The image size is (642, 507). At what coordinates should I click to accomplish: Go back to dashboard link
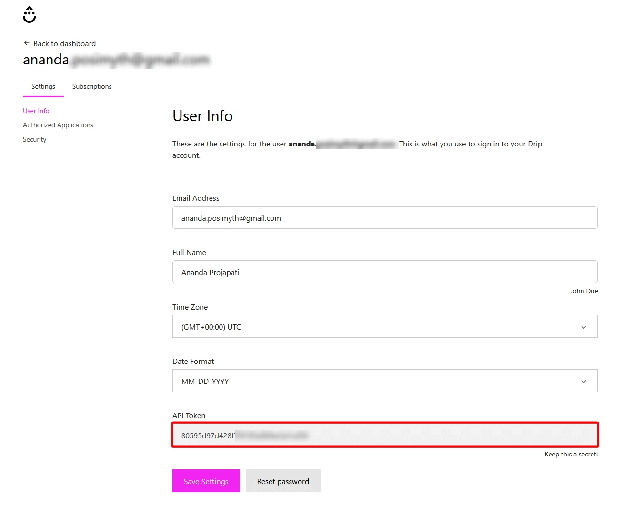tap(64, 43)
